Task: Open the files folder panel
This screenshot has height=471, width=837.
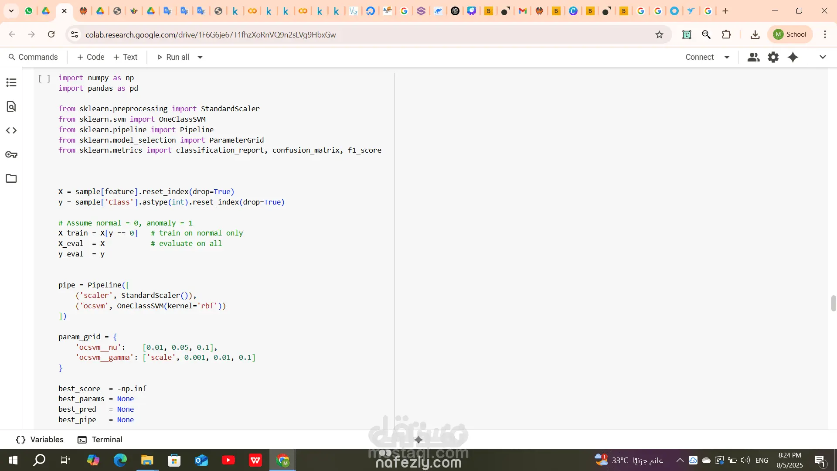Action: point(11,178)
